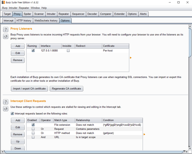The height and width of the screenshot is (154, 192).
Task: Open the Help menu
Action: pos(44,8)
